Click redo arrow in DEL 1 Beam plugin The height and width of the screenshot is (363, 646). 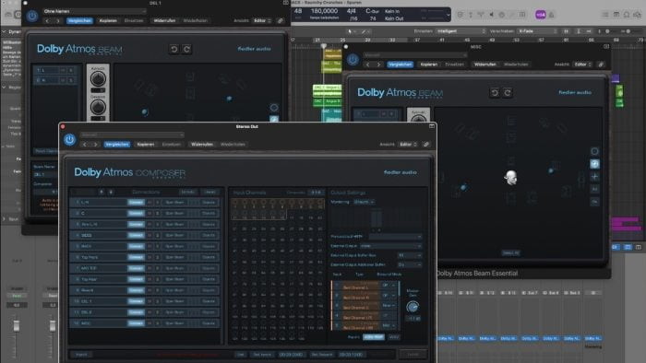pos(186,49)
